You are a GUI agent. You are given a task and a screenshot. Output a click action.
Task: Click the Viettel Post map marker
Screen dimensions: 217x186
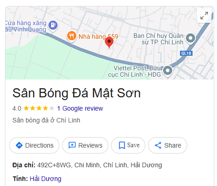pyautogui.click(x=168, y=71)
